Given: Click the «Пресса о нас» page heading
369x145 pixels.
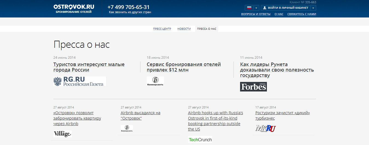Looking at the screenshot, I should pyautogui.click(x=82, y=45).
